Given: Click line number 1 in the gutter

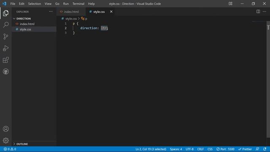Looking at the screenshot, I should 66,23.
